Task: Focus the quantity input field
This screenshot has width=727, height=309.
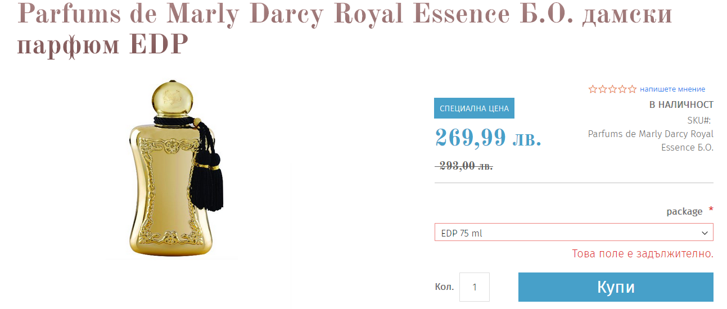Action: pyautogui.click(x=475, y=287)
